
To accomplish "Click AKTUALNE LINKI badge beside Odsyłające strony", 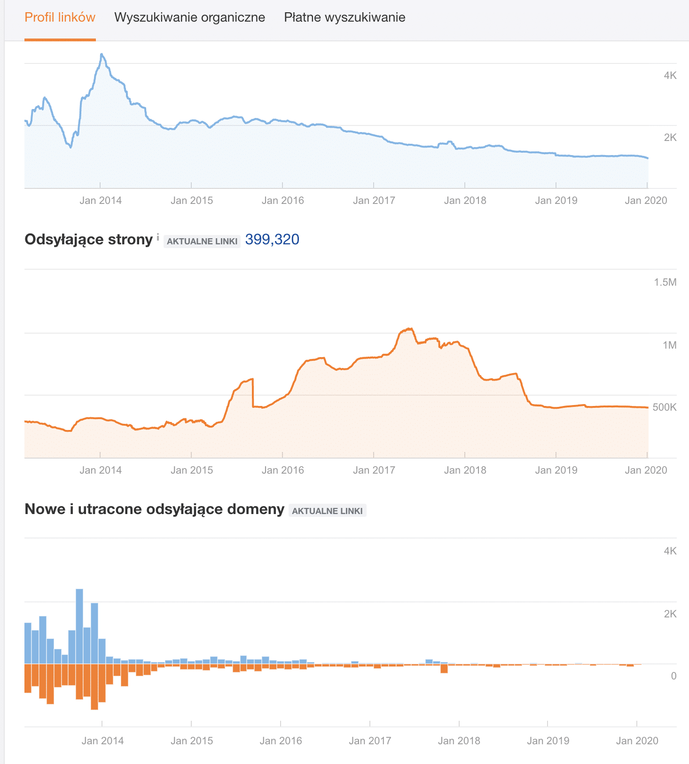I will point(202,241).
